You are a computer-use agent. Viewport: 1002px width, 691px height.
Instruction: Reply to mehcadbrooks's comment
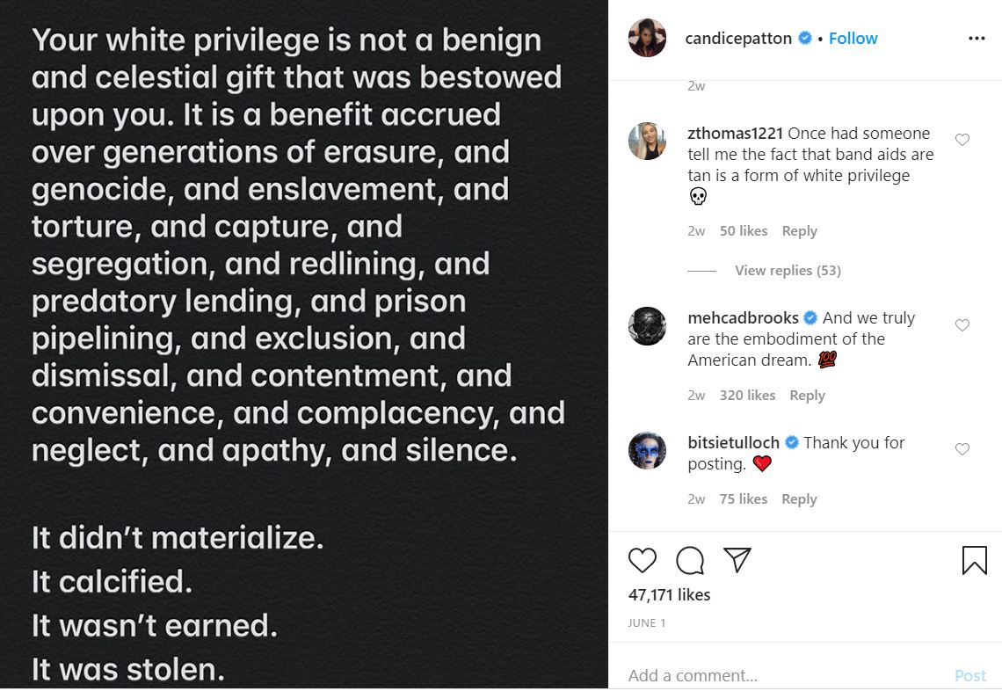[x=807, y=396]
